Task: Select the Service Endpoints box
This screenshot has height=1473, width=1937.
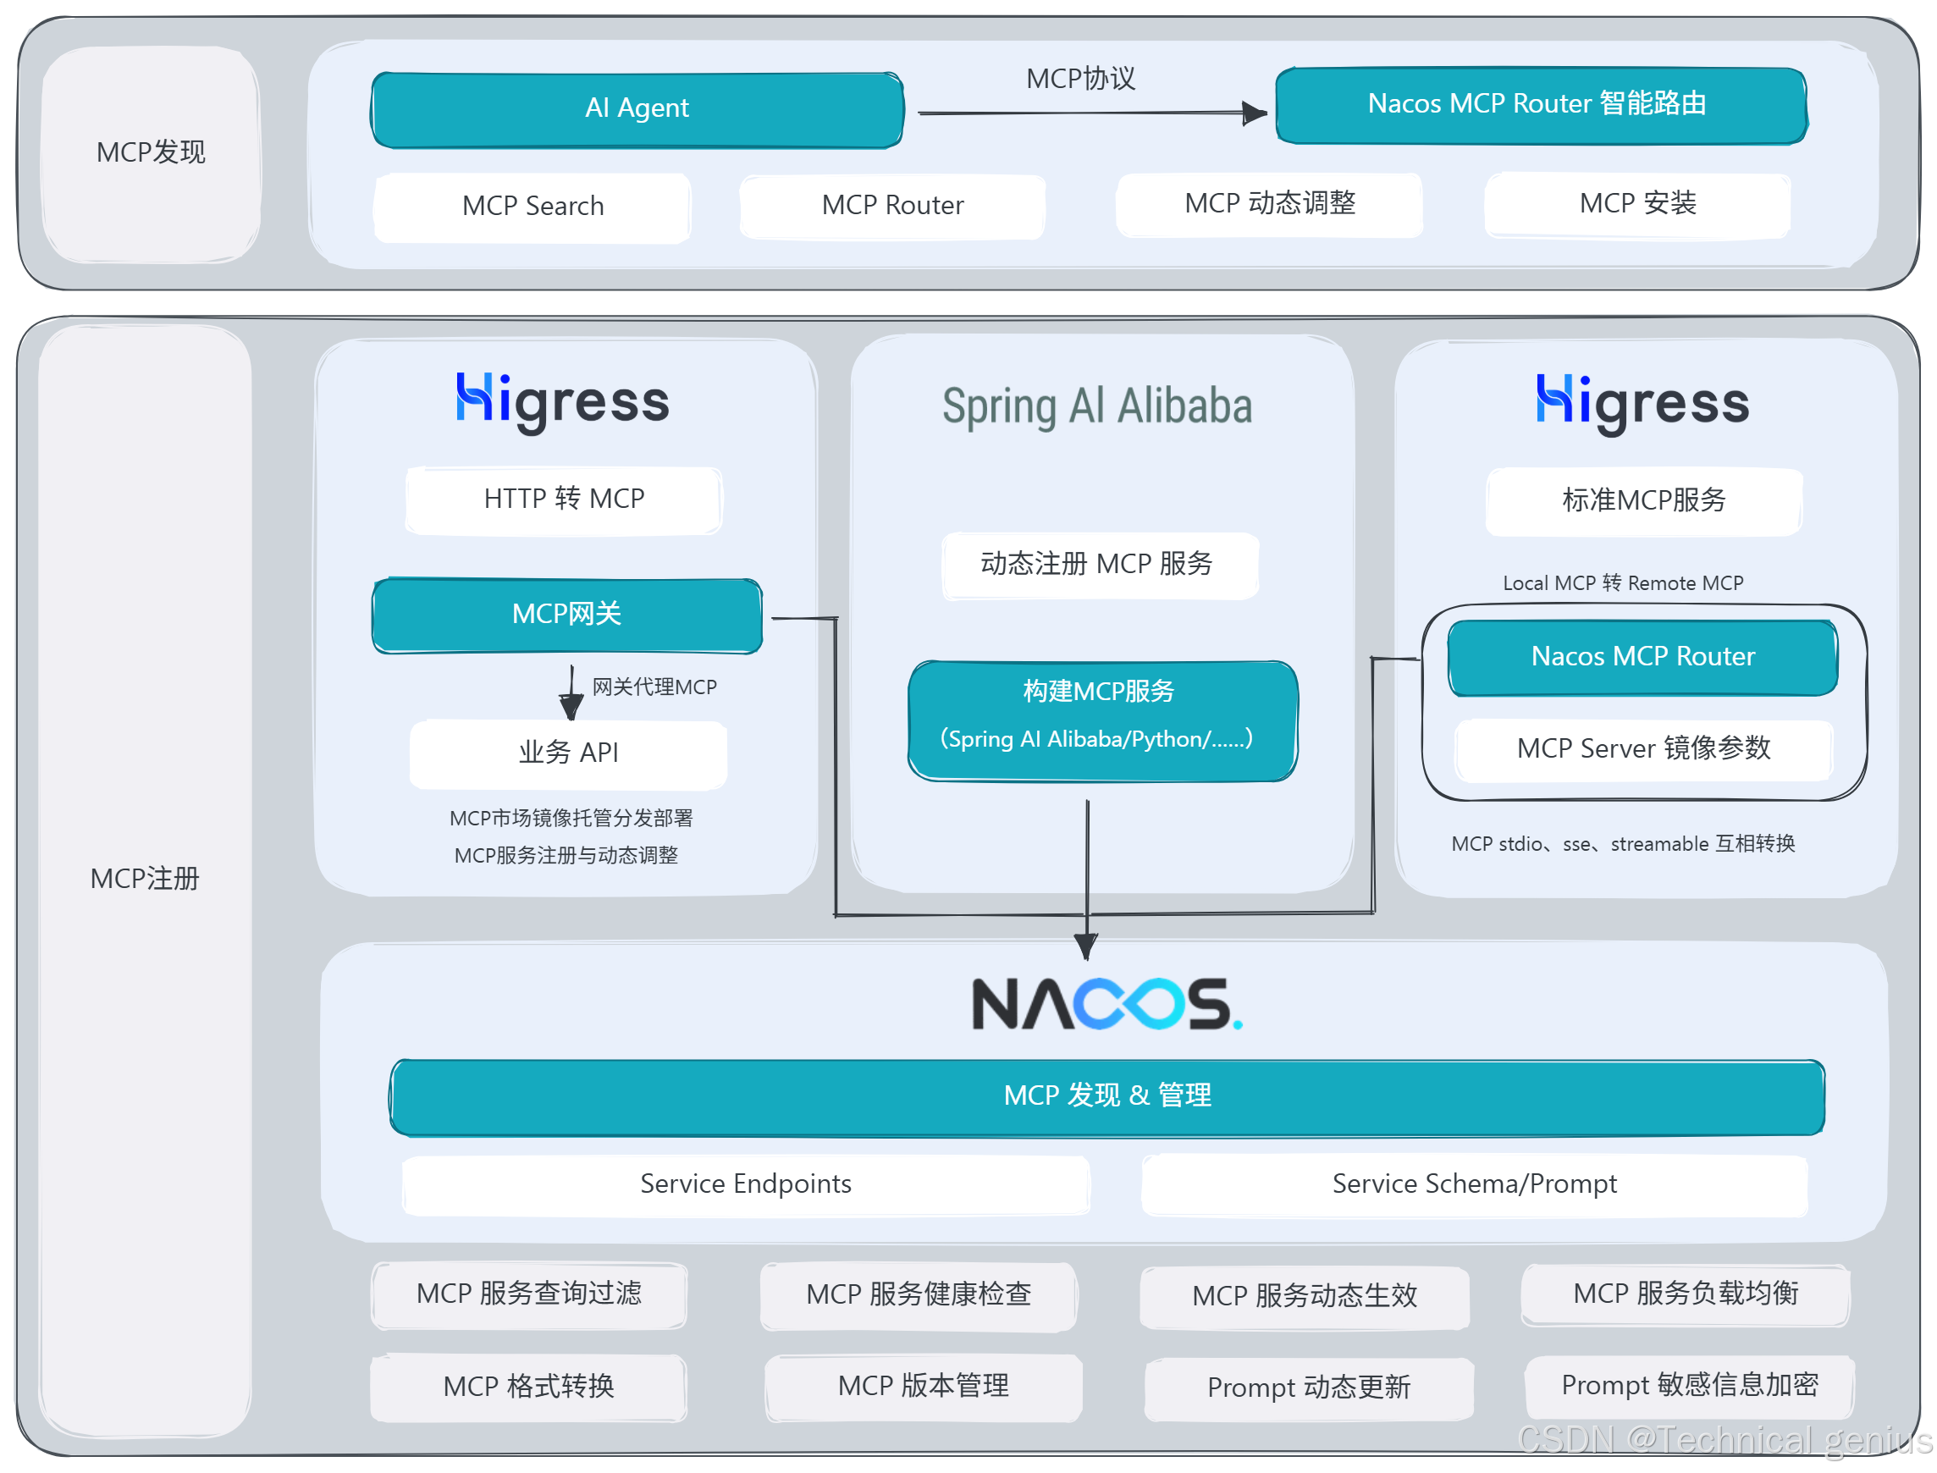Action: 745,1184
